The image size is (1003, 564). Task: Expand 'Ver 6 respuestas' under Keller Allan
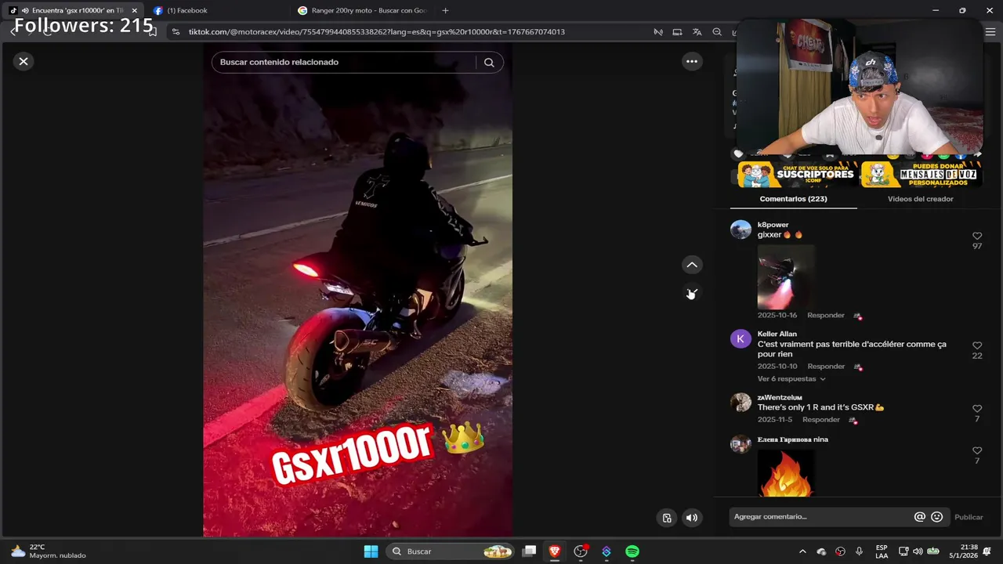coord(791,379)
